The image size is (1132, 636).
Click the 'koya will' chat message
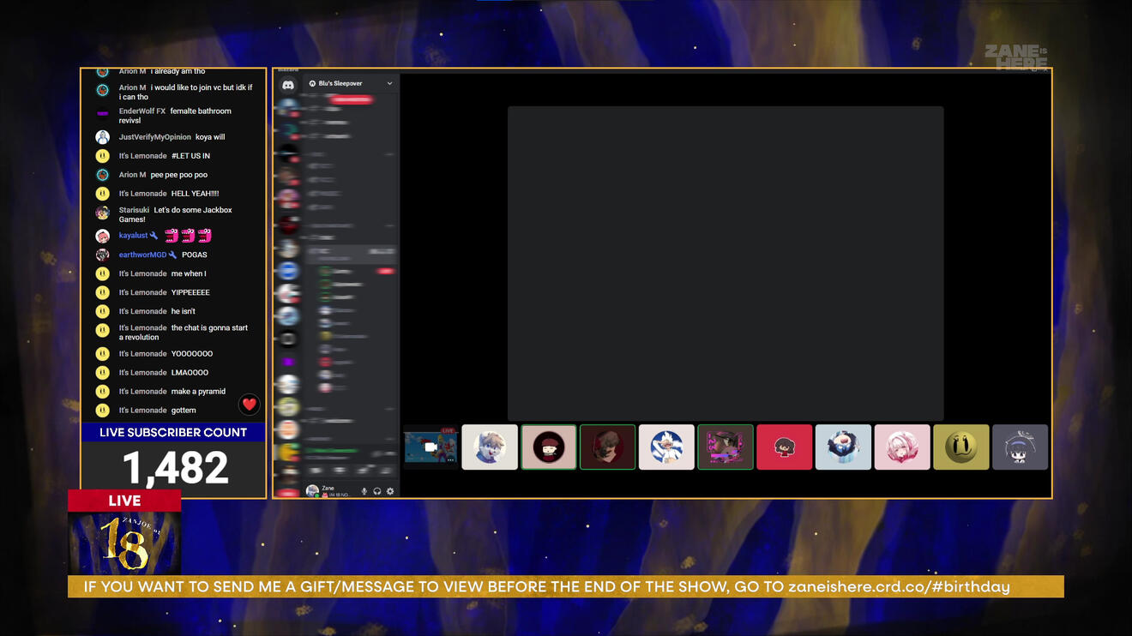pos(210,137)
